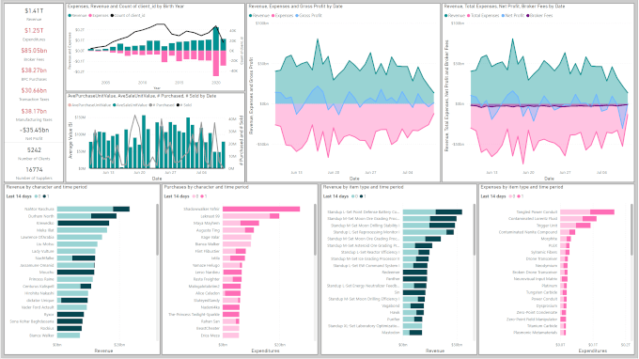The height and width of the screenshot is (359, 639).
Task: Select the Lady Vulture row label
Action: [x=43, y=252]
